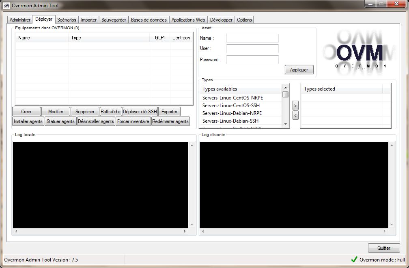409x268 pixels.
Task: Click Log distante scroll right arrow
Action: (385, 231)
